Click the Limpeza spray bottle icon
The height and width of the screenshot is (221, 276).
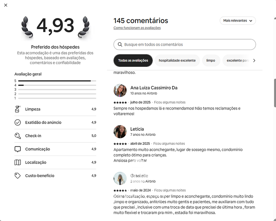click(18, 109)
